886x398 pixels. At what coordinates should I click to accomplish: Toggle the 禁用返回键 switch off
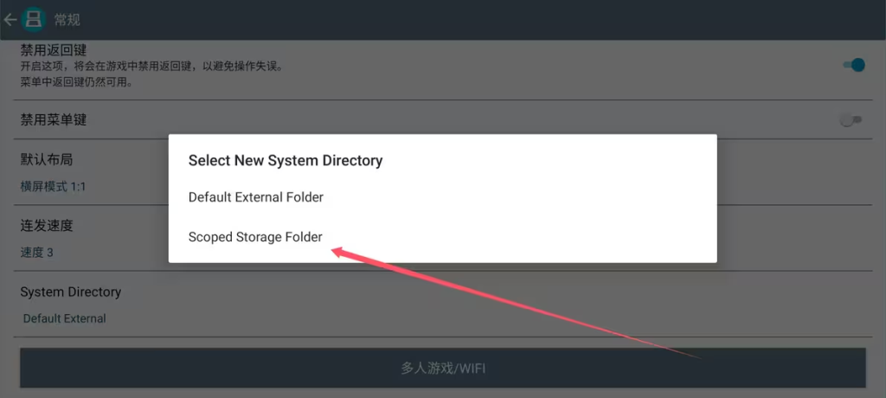click(x=853, y=65)
